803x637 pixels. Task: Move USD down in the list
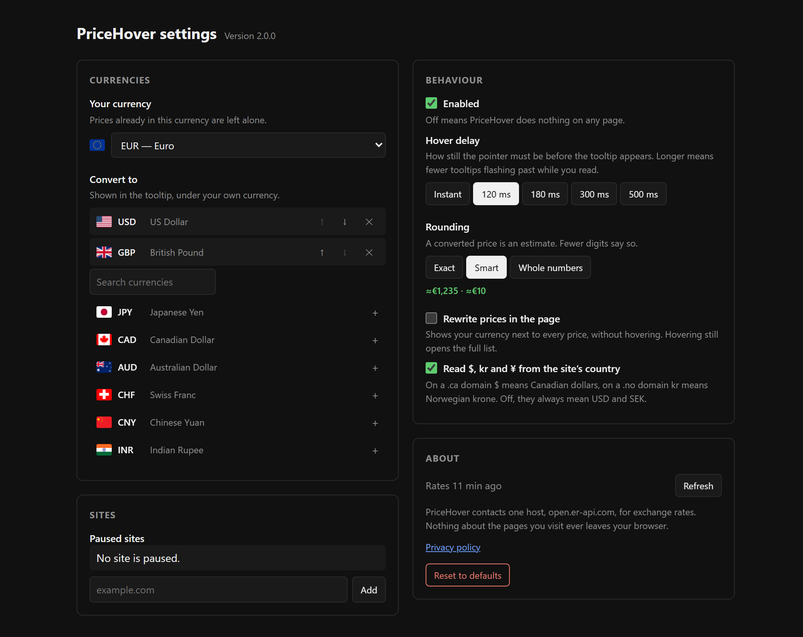coord(344,222)
